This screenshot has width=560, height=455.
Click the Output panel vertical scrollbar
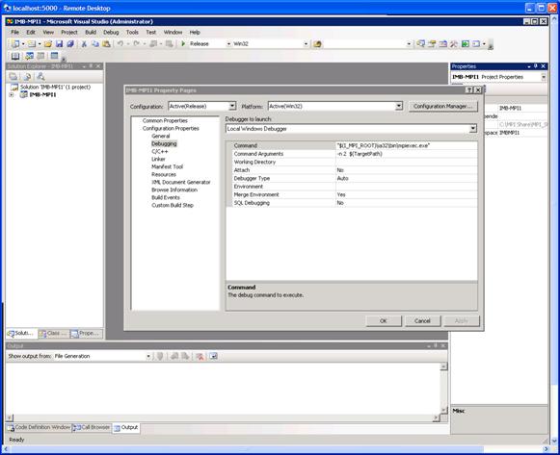(x=443, y=389)
